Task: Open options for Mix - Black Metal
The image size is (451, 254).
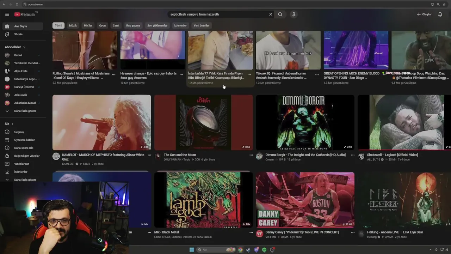Action: coord(251,232)
